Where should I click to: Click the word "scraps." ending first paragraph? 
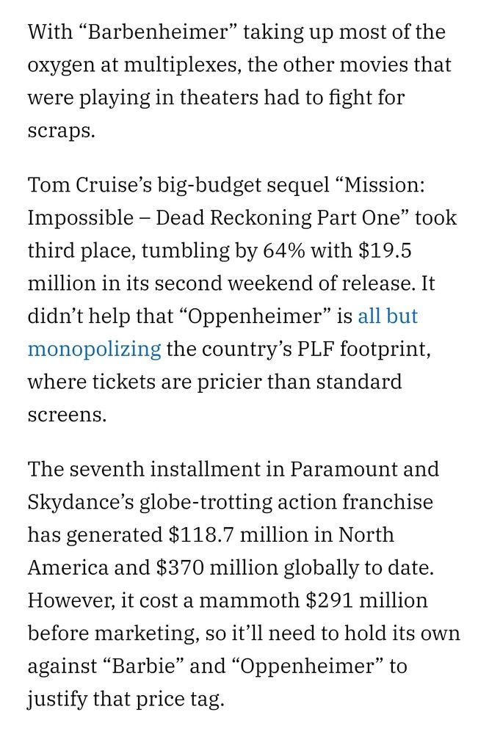(62, 131)
